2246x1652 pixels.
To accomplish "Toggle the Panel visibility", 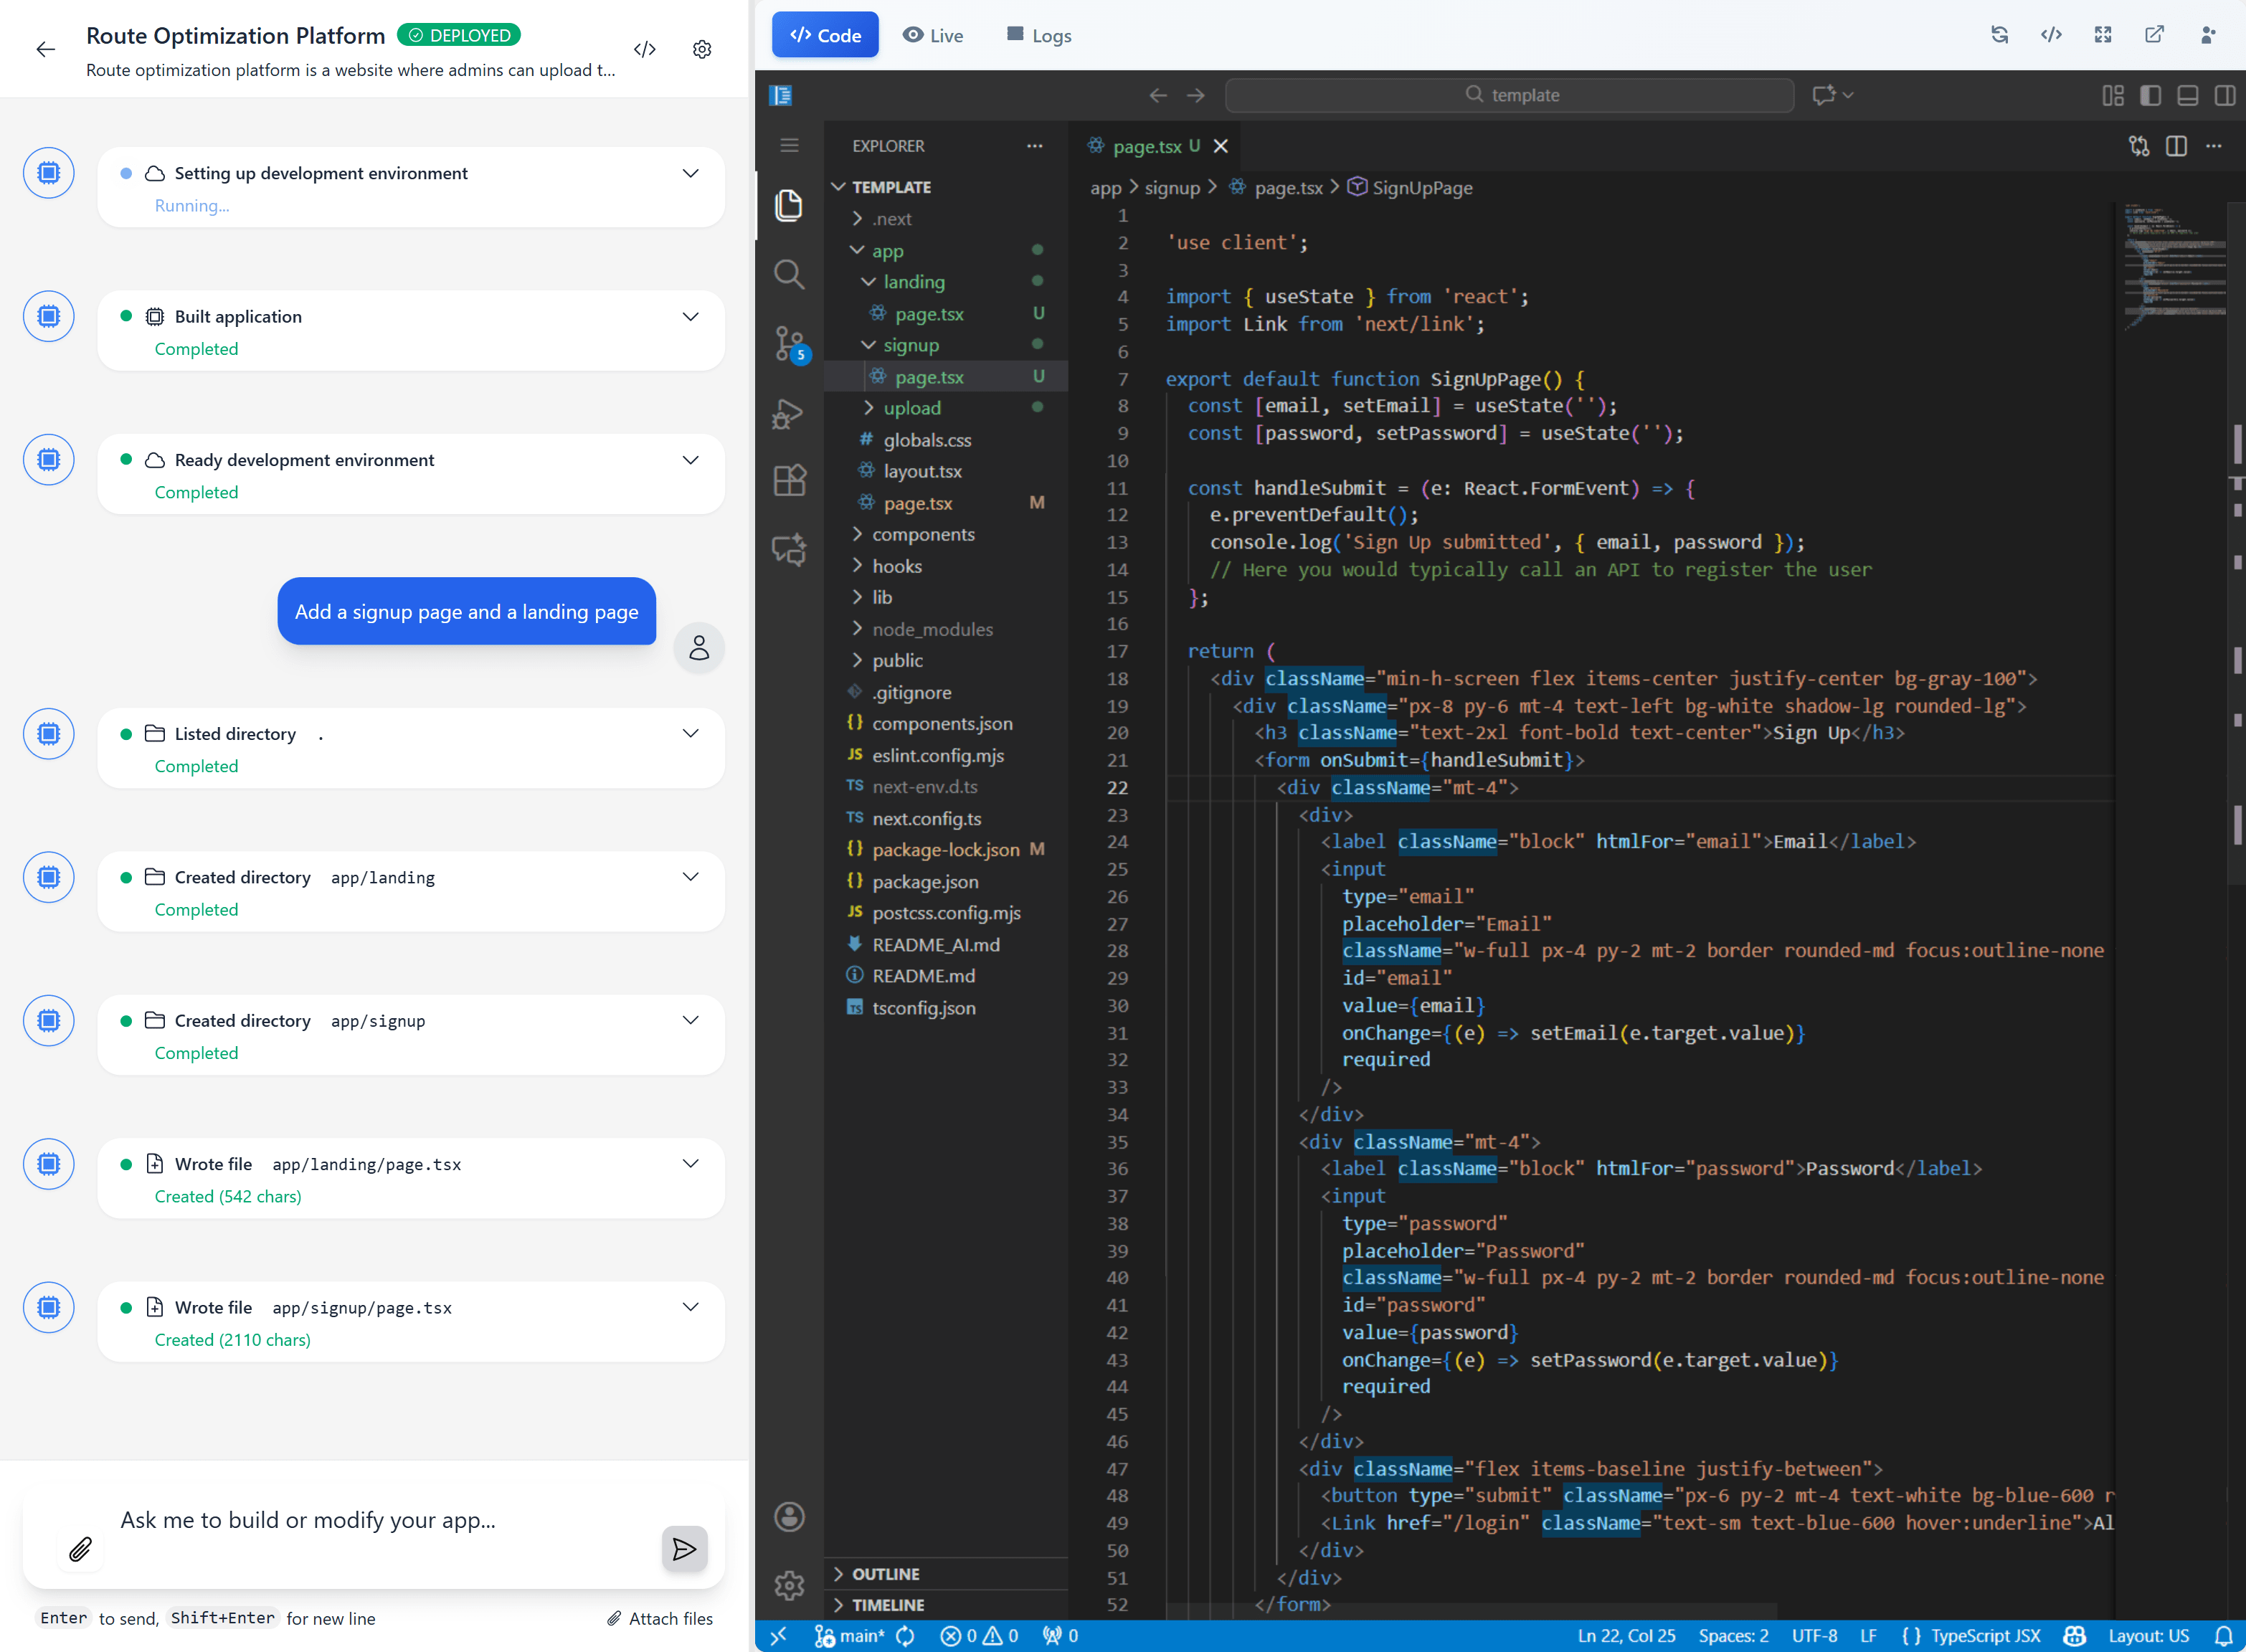I will 2188,95.
